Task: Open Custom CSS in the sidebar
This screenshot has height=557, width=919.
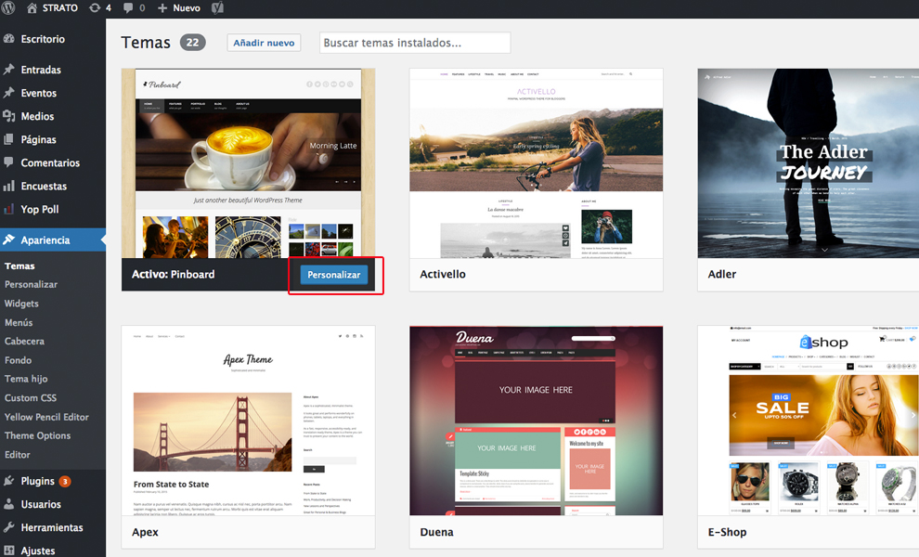Action: [x=31, y=397]
